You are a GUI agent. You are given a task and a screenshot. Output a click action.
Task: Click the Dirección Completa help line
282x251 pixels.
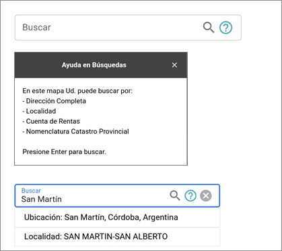pos(54,101)
